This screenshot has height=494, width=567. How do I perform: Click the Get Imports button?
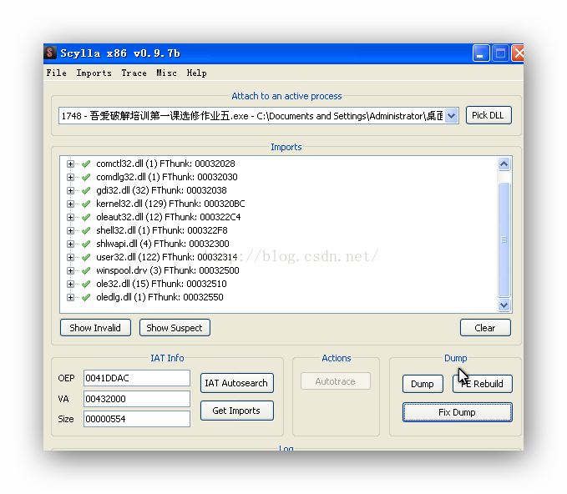237,411
